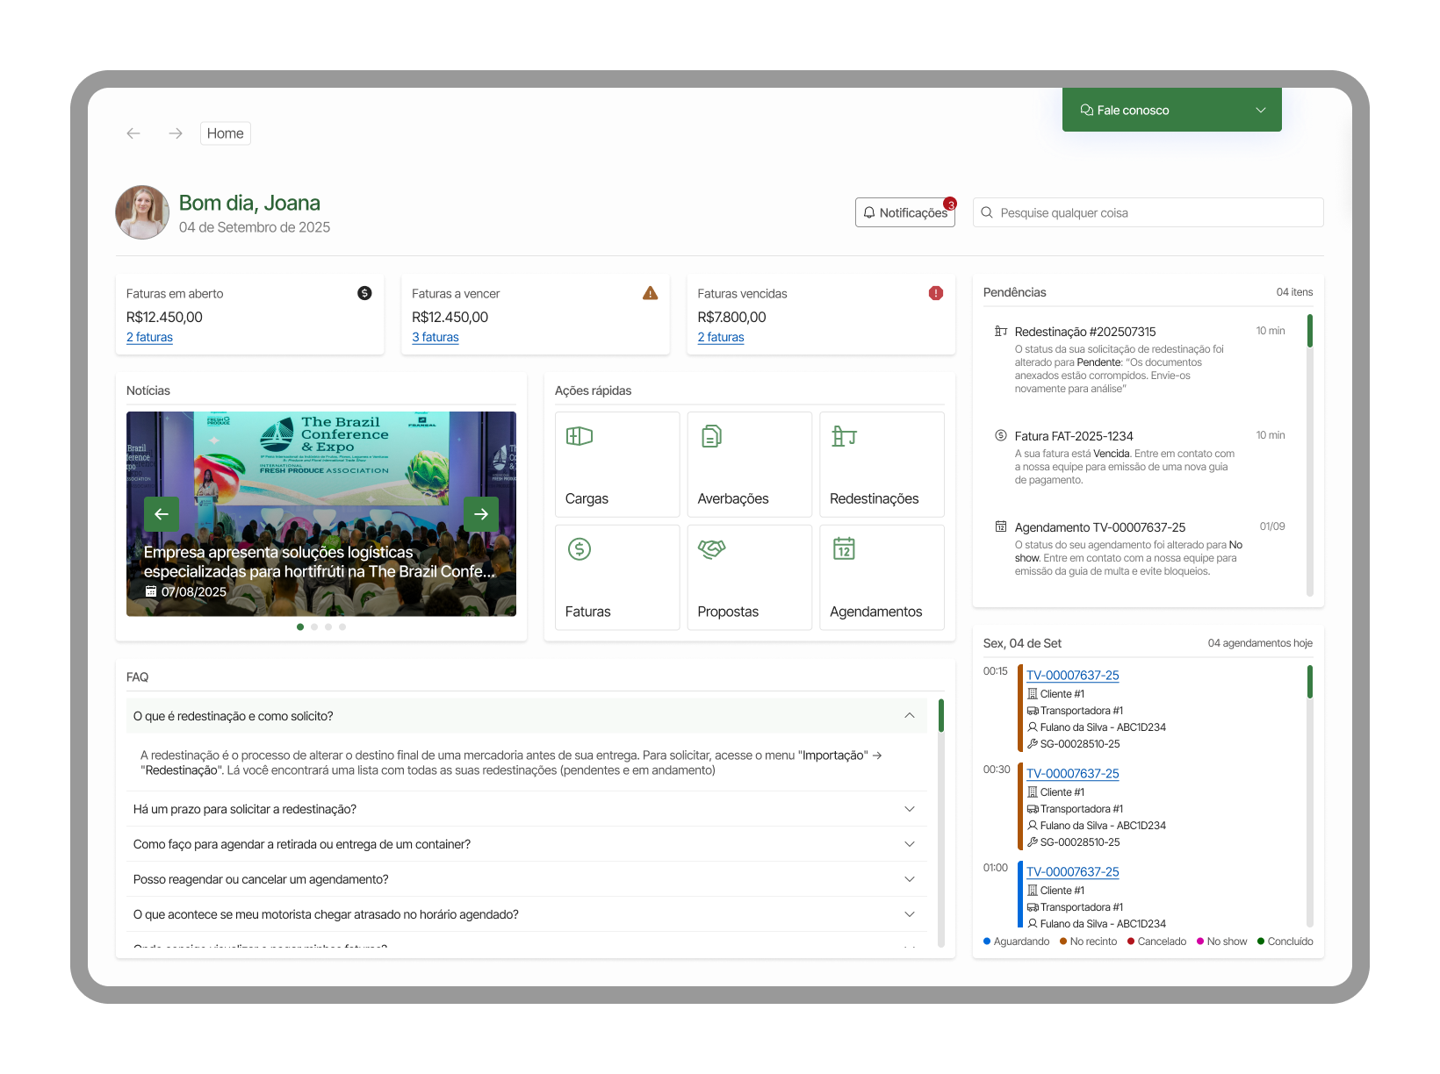The height and width of the screenshot is (1074, 1440).
Task: Click the Fatura FAT-2025-1234 dollar icon
Action: click(x=1001, y=435)
